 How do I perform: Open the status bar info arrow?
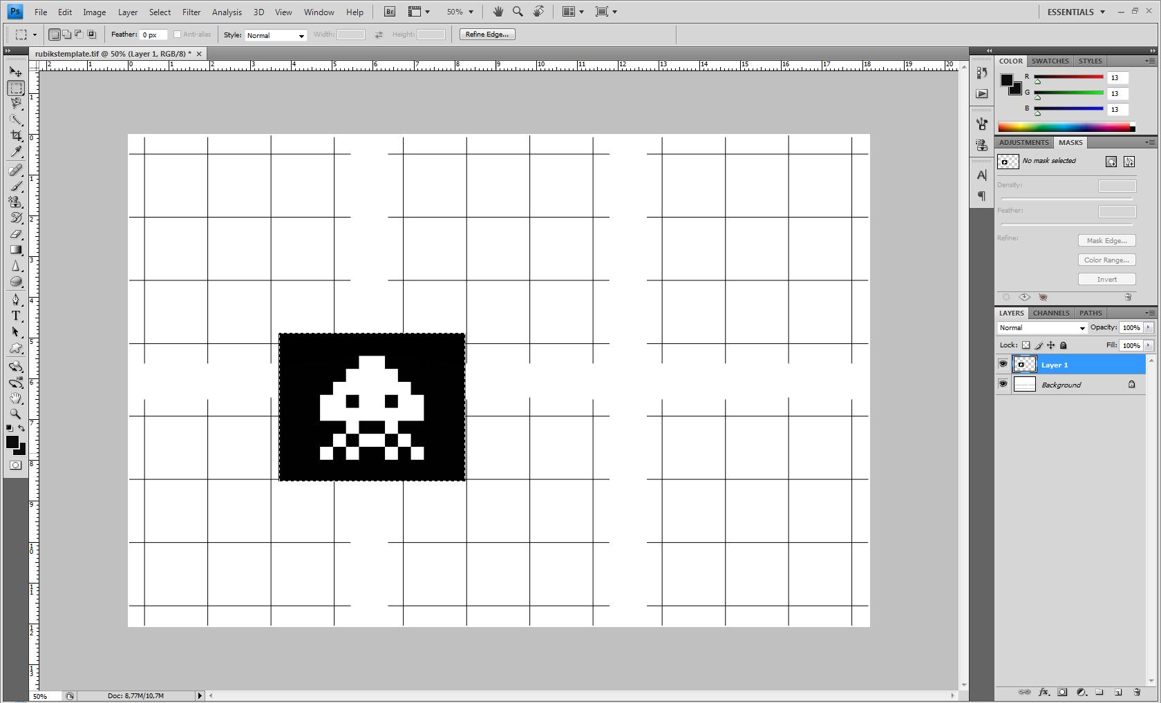(x=200, y=695)
